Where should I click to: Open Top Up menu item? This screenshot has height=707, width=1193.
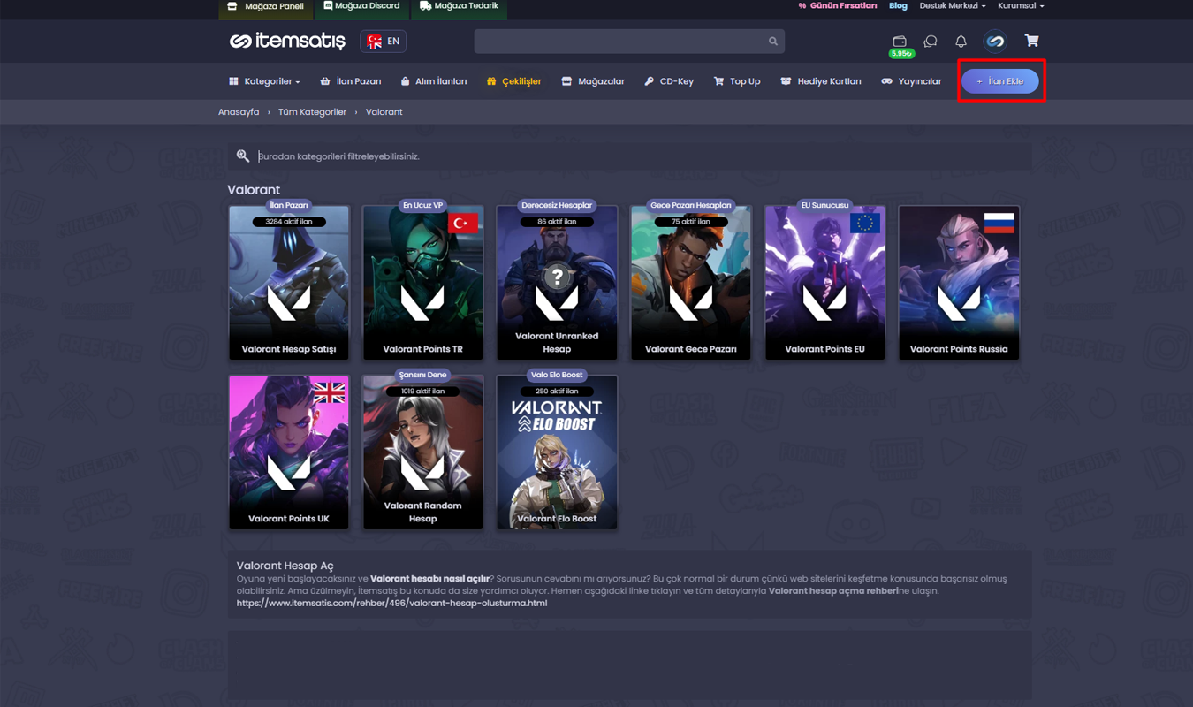(737, 81)
